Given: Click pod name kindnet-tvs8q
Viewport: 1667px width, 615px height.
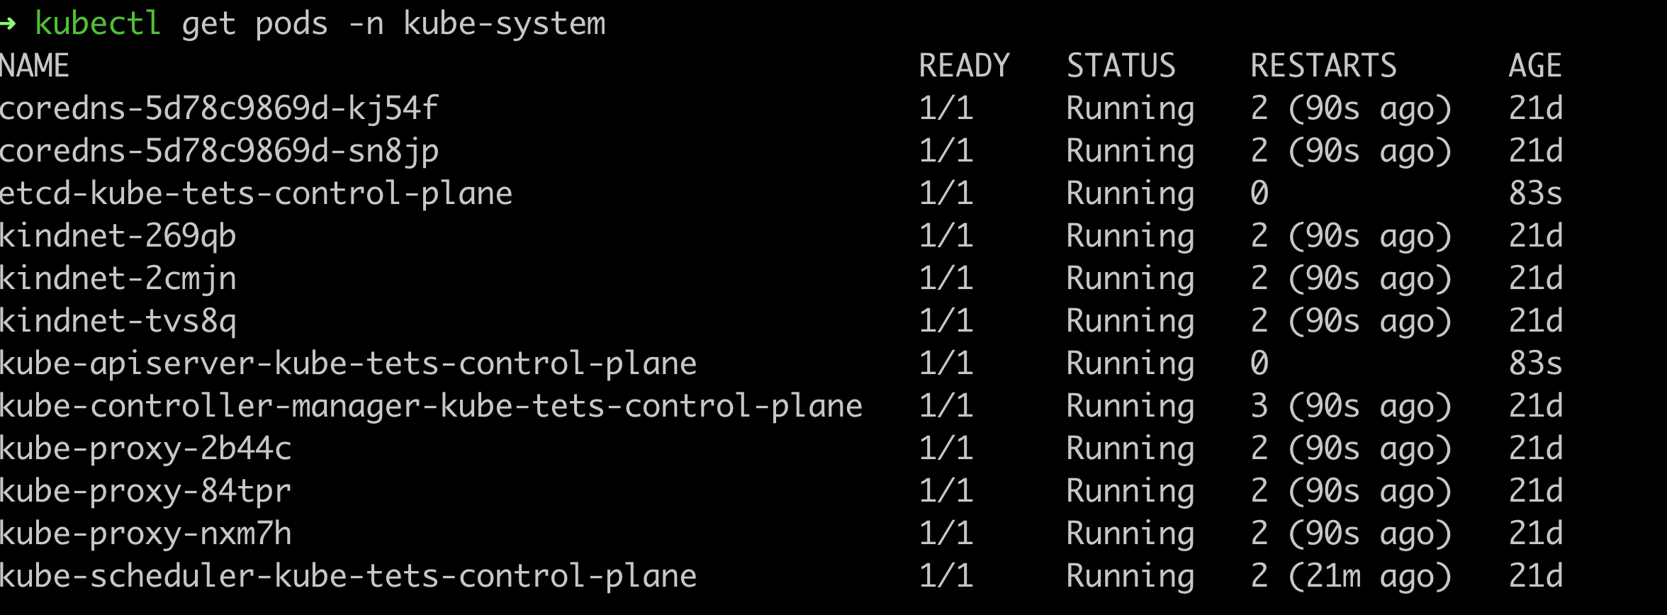Looking at the screenshot, I should 118,321.
